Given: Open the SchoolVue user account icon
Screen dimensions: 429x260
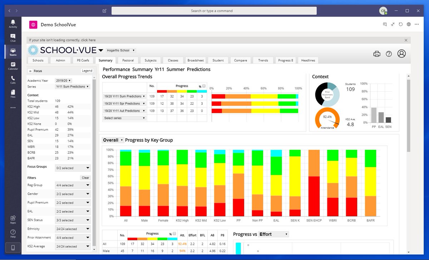Looking at the screenshot, I should click(401, 54).
